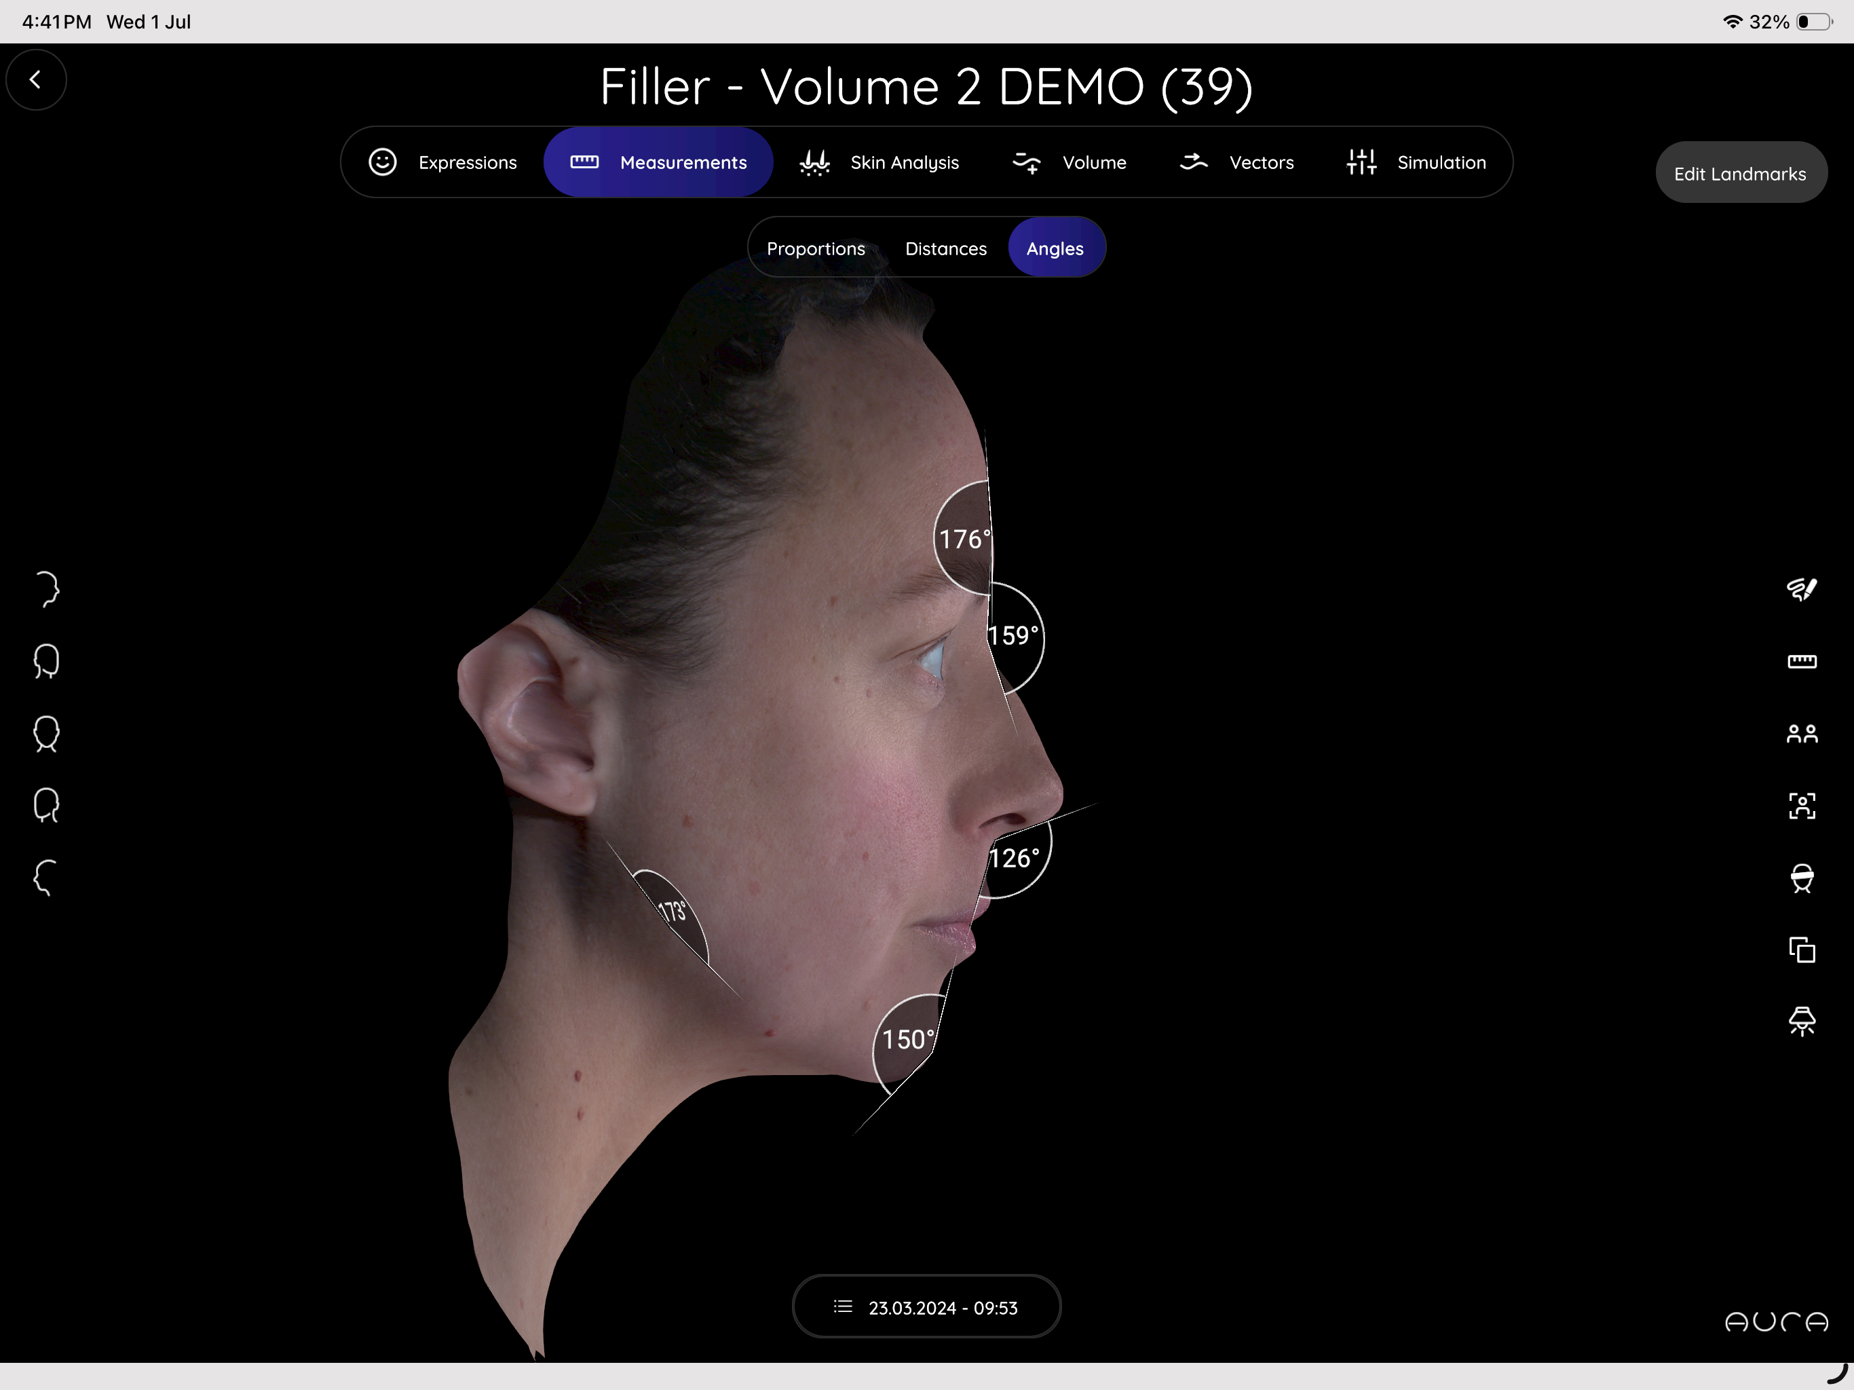This screenshot has height=1390, width=1854.
Task: Switch to the Vectors tab
Action: 1237,163
